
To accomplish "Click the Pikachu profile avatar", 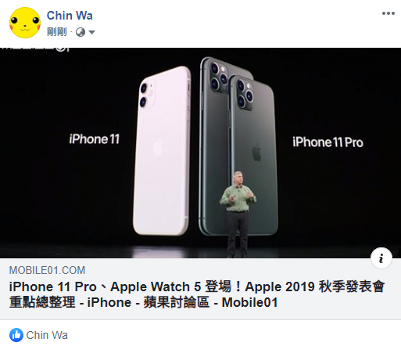I will coord(25,23).
